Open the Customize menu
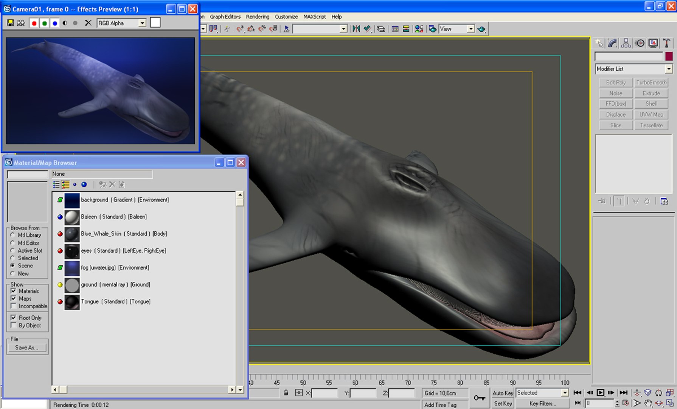Screen dimensions: 677x409 click(286, 17)
